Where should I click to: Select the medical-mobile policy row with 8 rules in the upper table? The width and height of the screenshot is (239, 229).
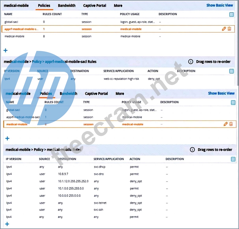(x=118, y=36)
